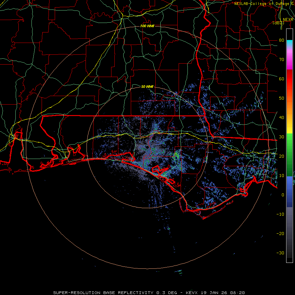The image size is (295, 295).
Task: Click the 50 dBZ scale label
Action: click(282, 98)
